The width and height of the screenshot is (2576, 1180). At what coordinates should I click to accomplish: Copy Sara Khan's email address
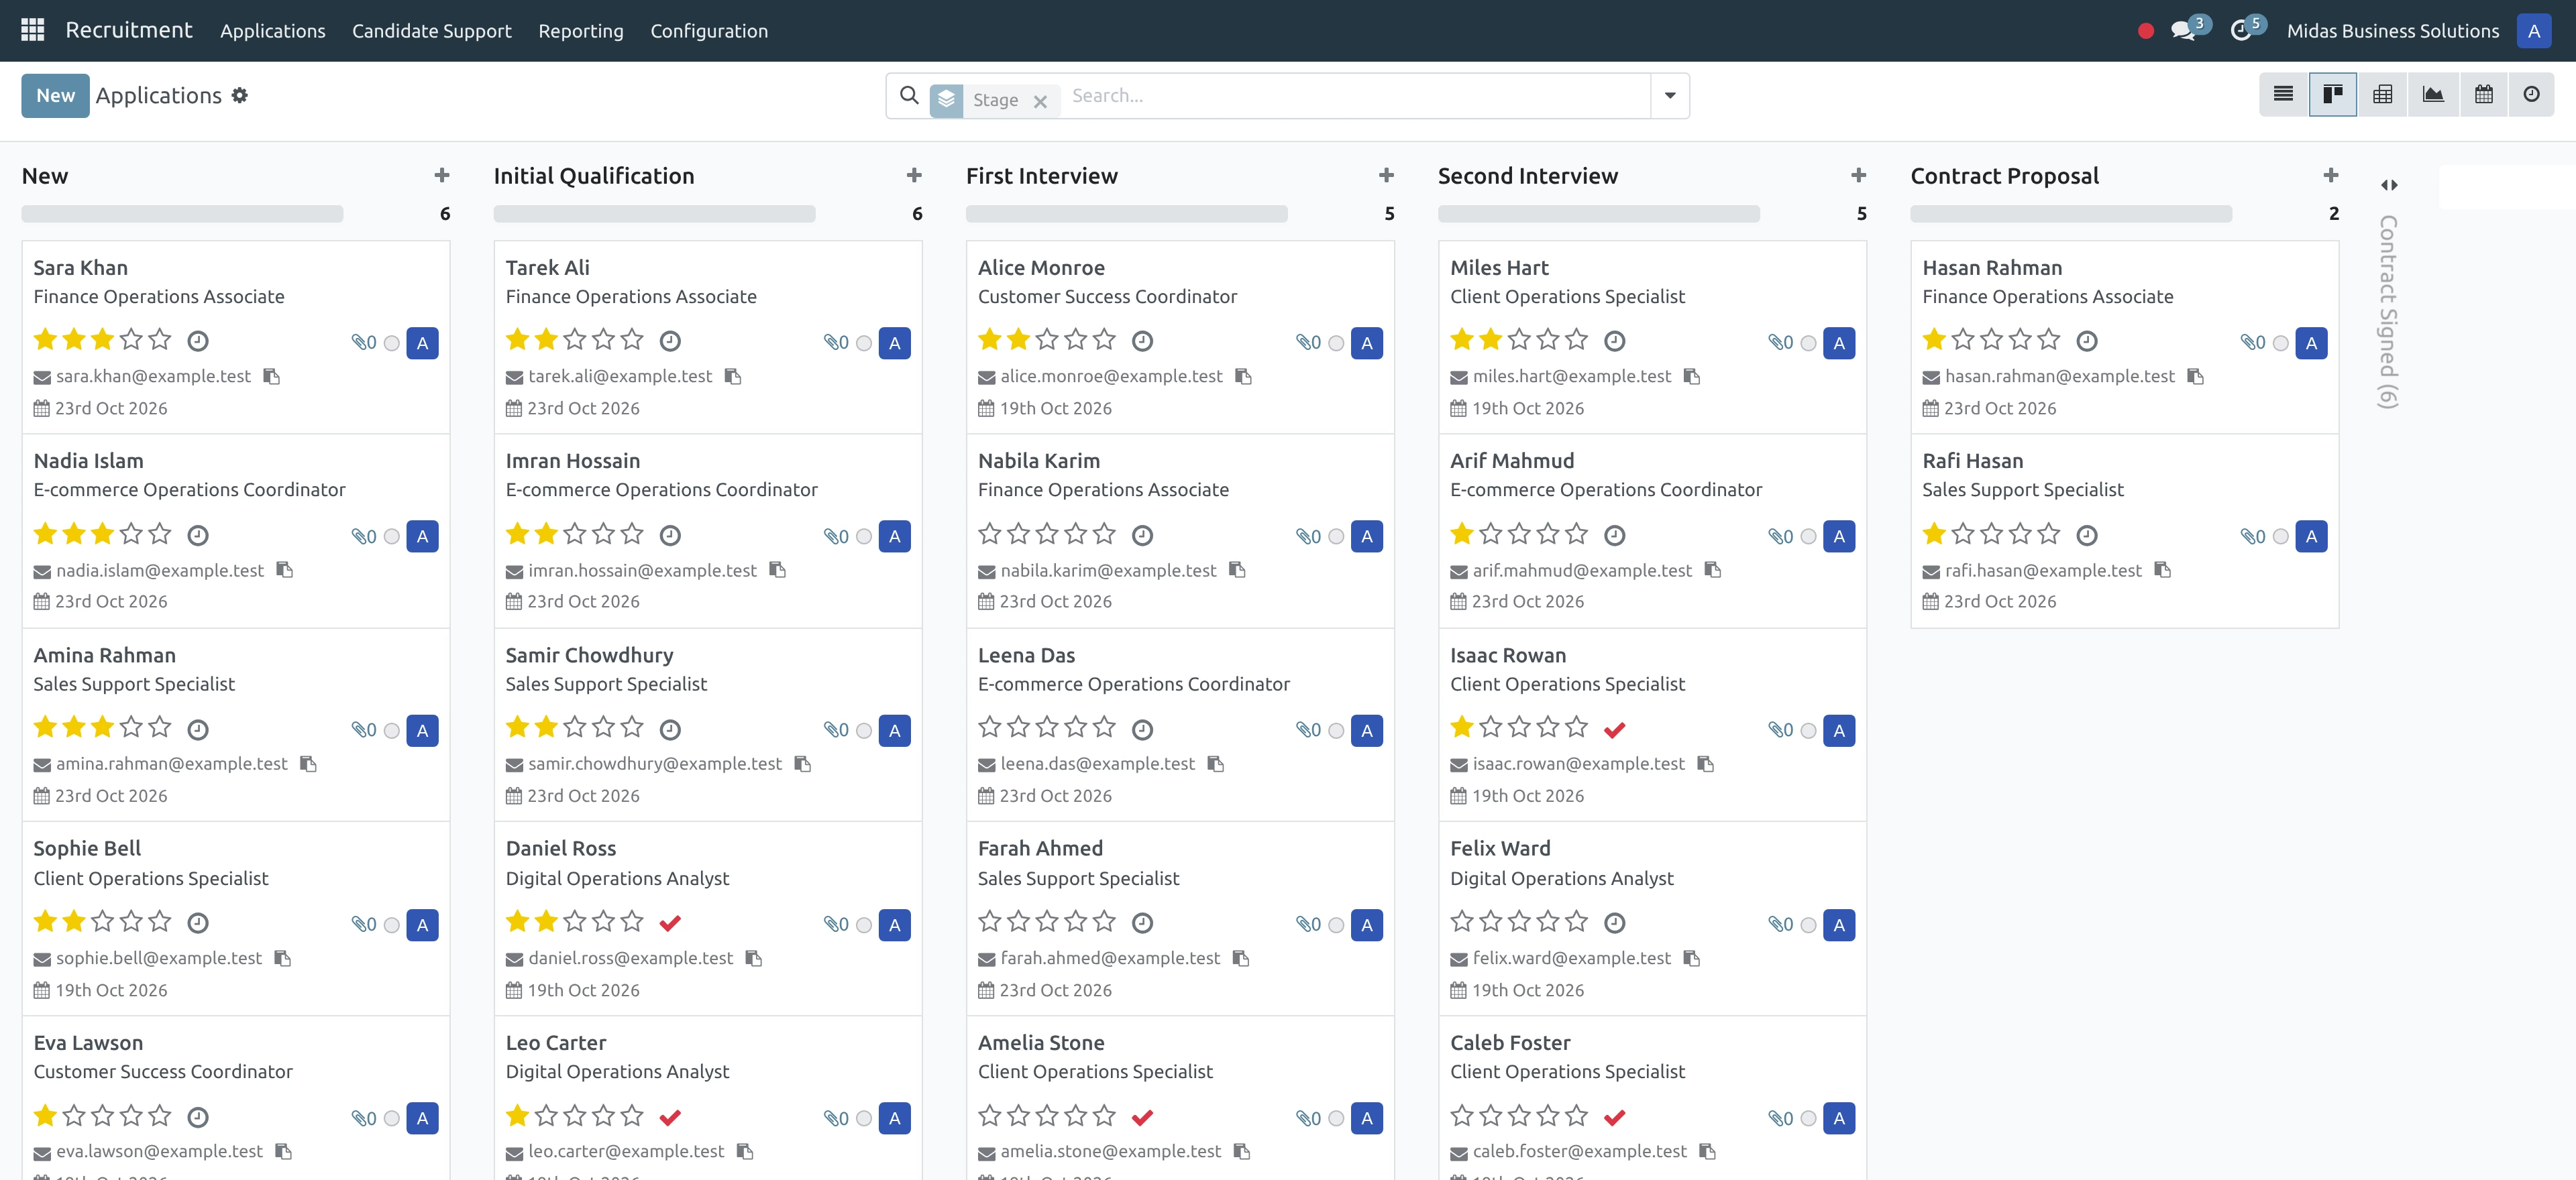click(271, 377)
